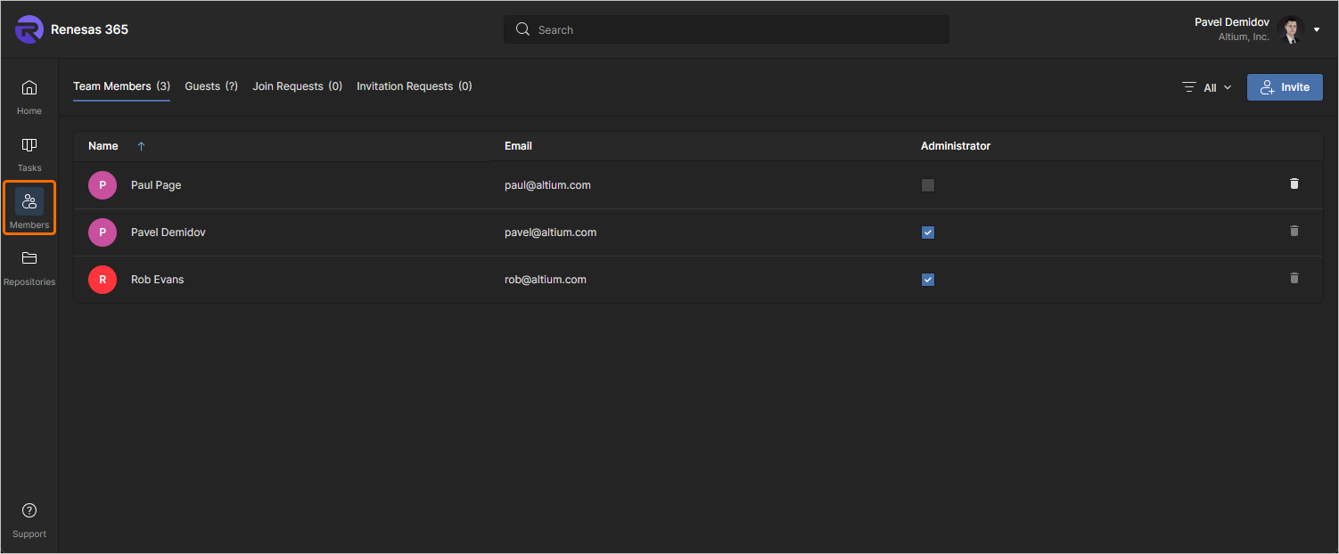Open the Invitation Requests tab
Image resolution: width=1339 pixels, height=554 pixels.
click(x=414, y=86)
